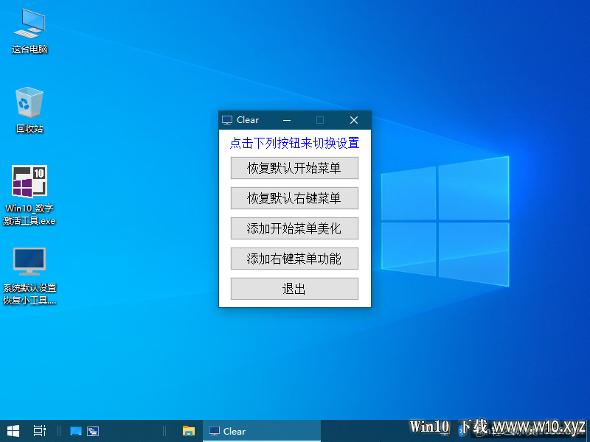Image resolution: width=590 pixels, height=442 pixels.
Task: Select 系统默认设置恢复小工具 desktop icon
Action: point(29,276)
